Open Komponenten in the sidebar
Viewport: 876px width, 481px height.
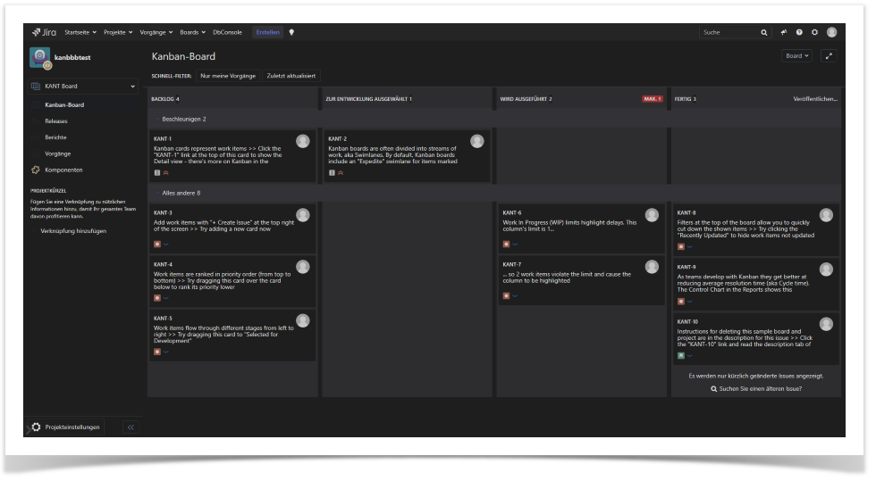(x=63, y=170)
